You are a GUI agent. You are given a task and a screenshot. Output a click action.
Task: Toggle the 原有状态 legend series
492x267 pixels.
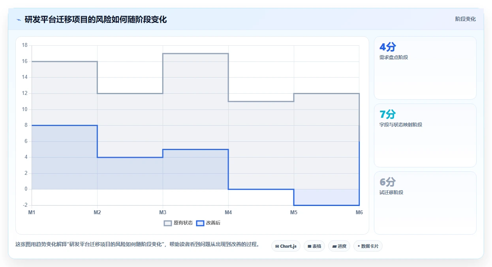pyautogui.click(x=178, y=223)
